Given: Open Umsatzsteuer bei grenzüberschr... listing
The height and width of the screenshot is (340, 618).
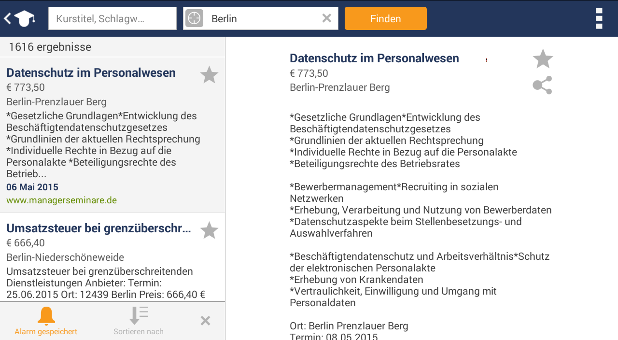Looking at the screenshot, I should (x=98, y=228).
